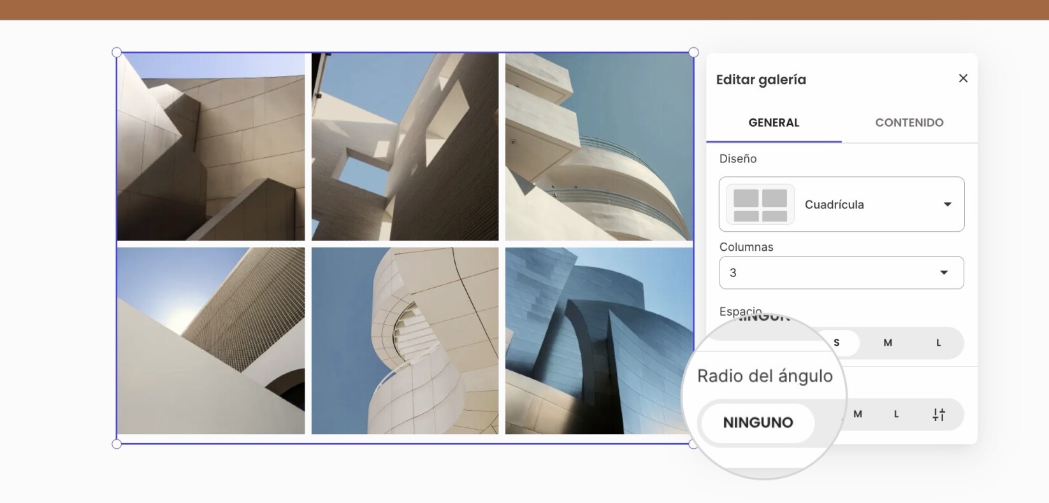Choose M for Radio del ángulo

[858, 414]
